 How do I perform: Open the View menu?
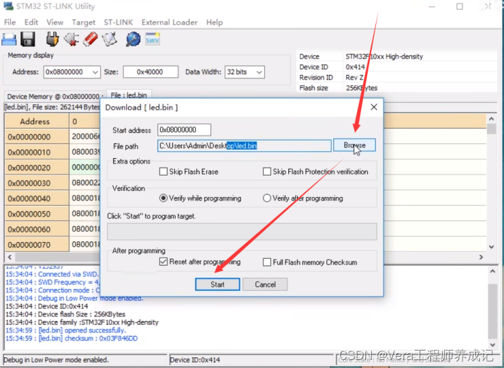pyautogui.click(x=55, y=22)
